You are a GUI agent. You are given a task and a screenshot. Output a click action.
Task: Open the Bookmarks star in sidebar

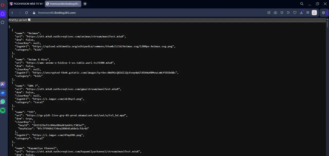3,22
